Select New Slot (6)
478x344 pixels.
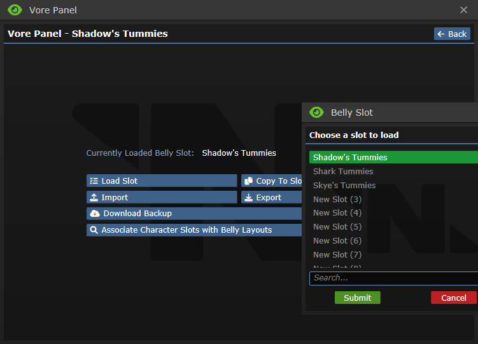[393, 241]
